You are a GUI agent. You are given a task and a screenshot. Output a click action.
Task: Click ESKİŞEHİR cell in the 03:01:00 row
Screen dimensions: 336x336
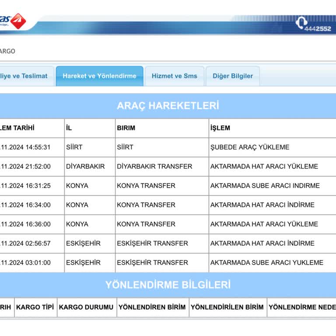(x=90, y=263)
